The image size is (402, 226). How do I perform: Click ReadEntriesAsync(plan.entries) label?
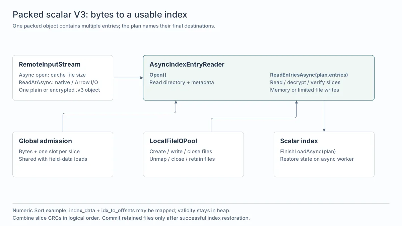point(309,75)
